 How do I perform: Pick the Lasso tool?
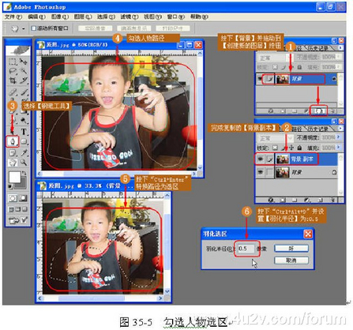pyautogui.click(x=13, y=71)
